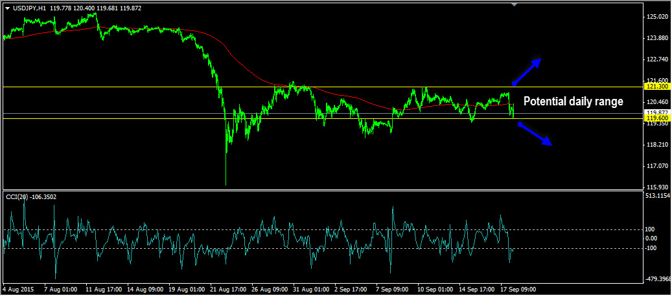The height and width of the screenshot is (296, 672).
Task: Click the '7 Sep 09:00' time label
Action: pos(393,289)
